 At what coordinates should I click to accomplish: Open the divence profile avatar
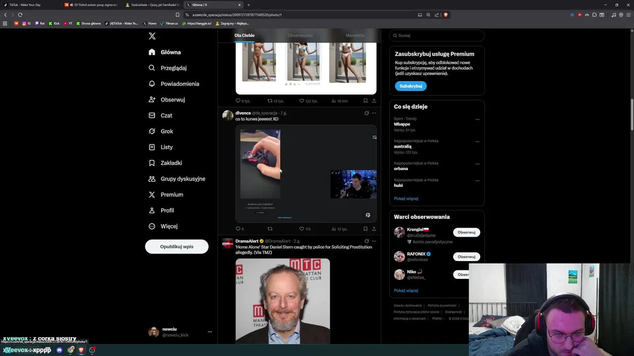228,116
